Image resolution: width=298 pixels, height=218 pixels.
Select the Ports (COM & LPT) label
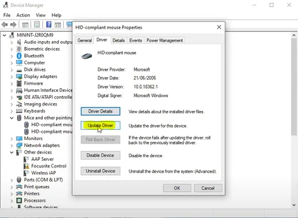(44, 180)
